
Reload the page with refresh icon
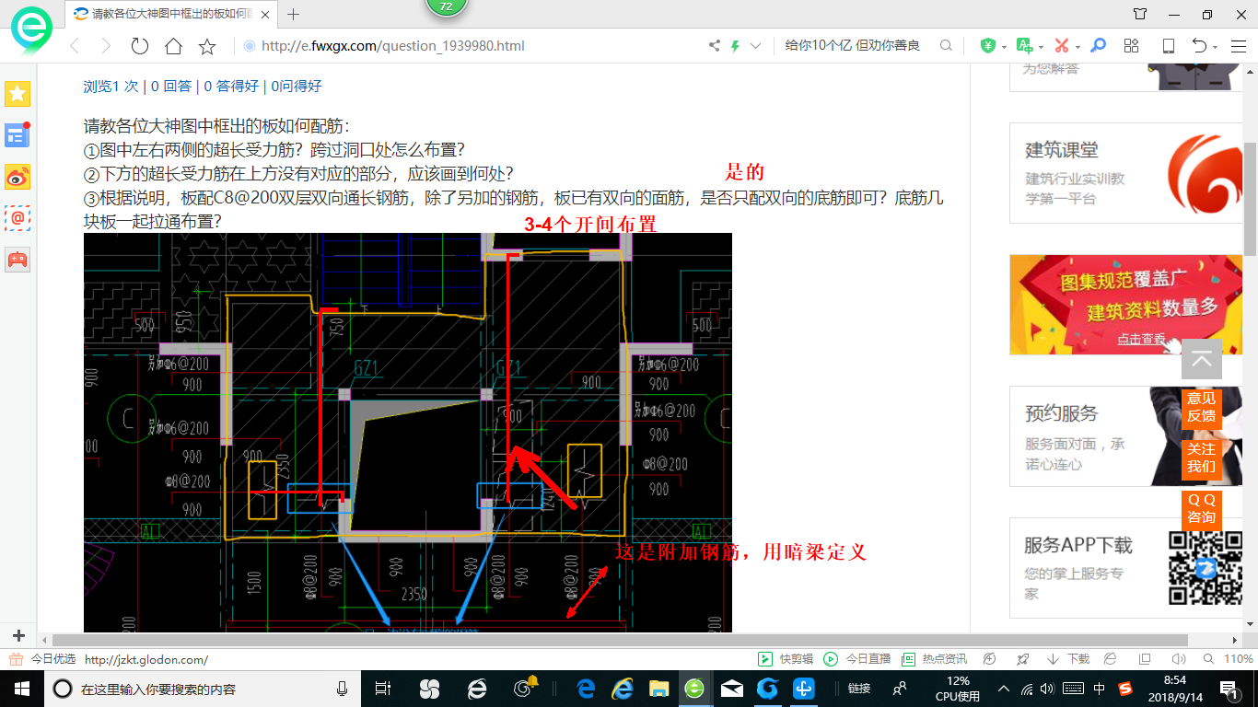click(140, 46)
